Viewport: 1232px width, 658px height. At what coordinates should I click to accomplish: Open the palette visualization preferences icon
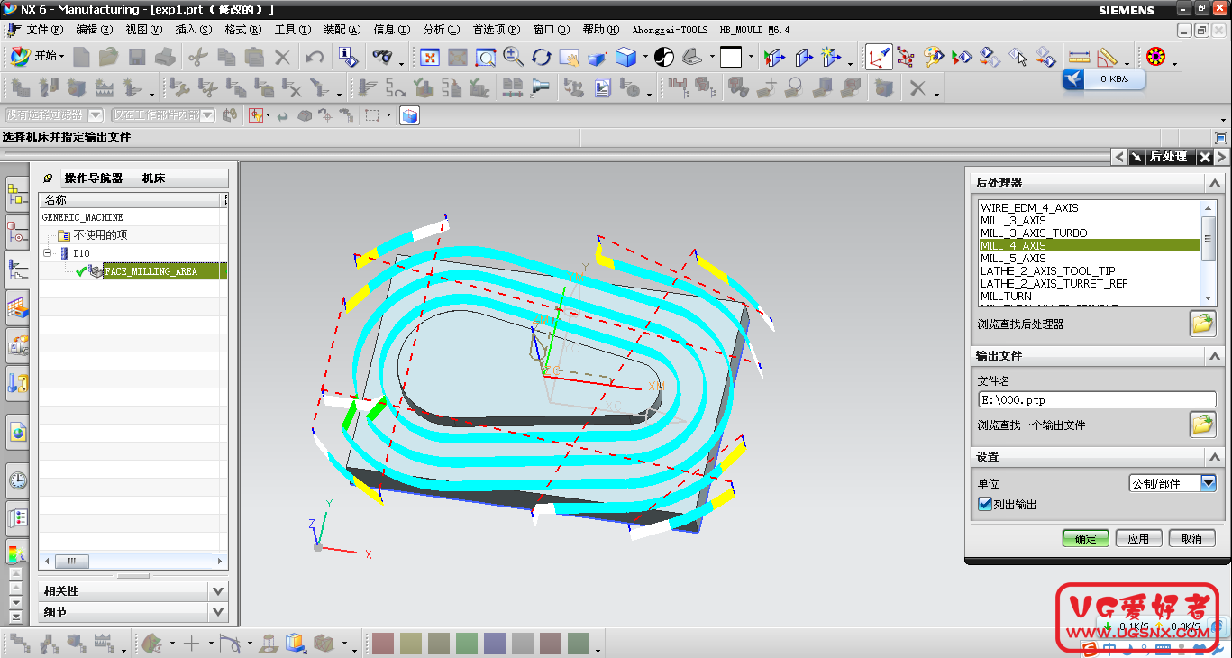934,58
